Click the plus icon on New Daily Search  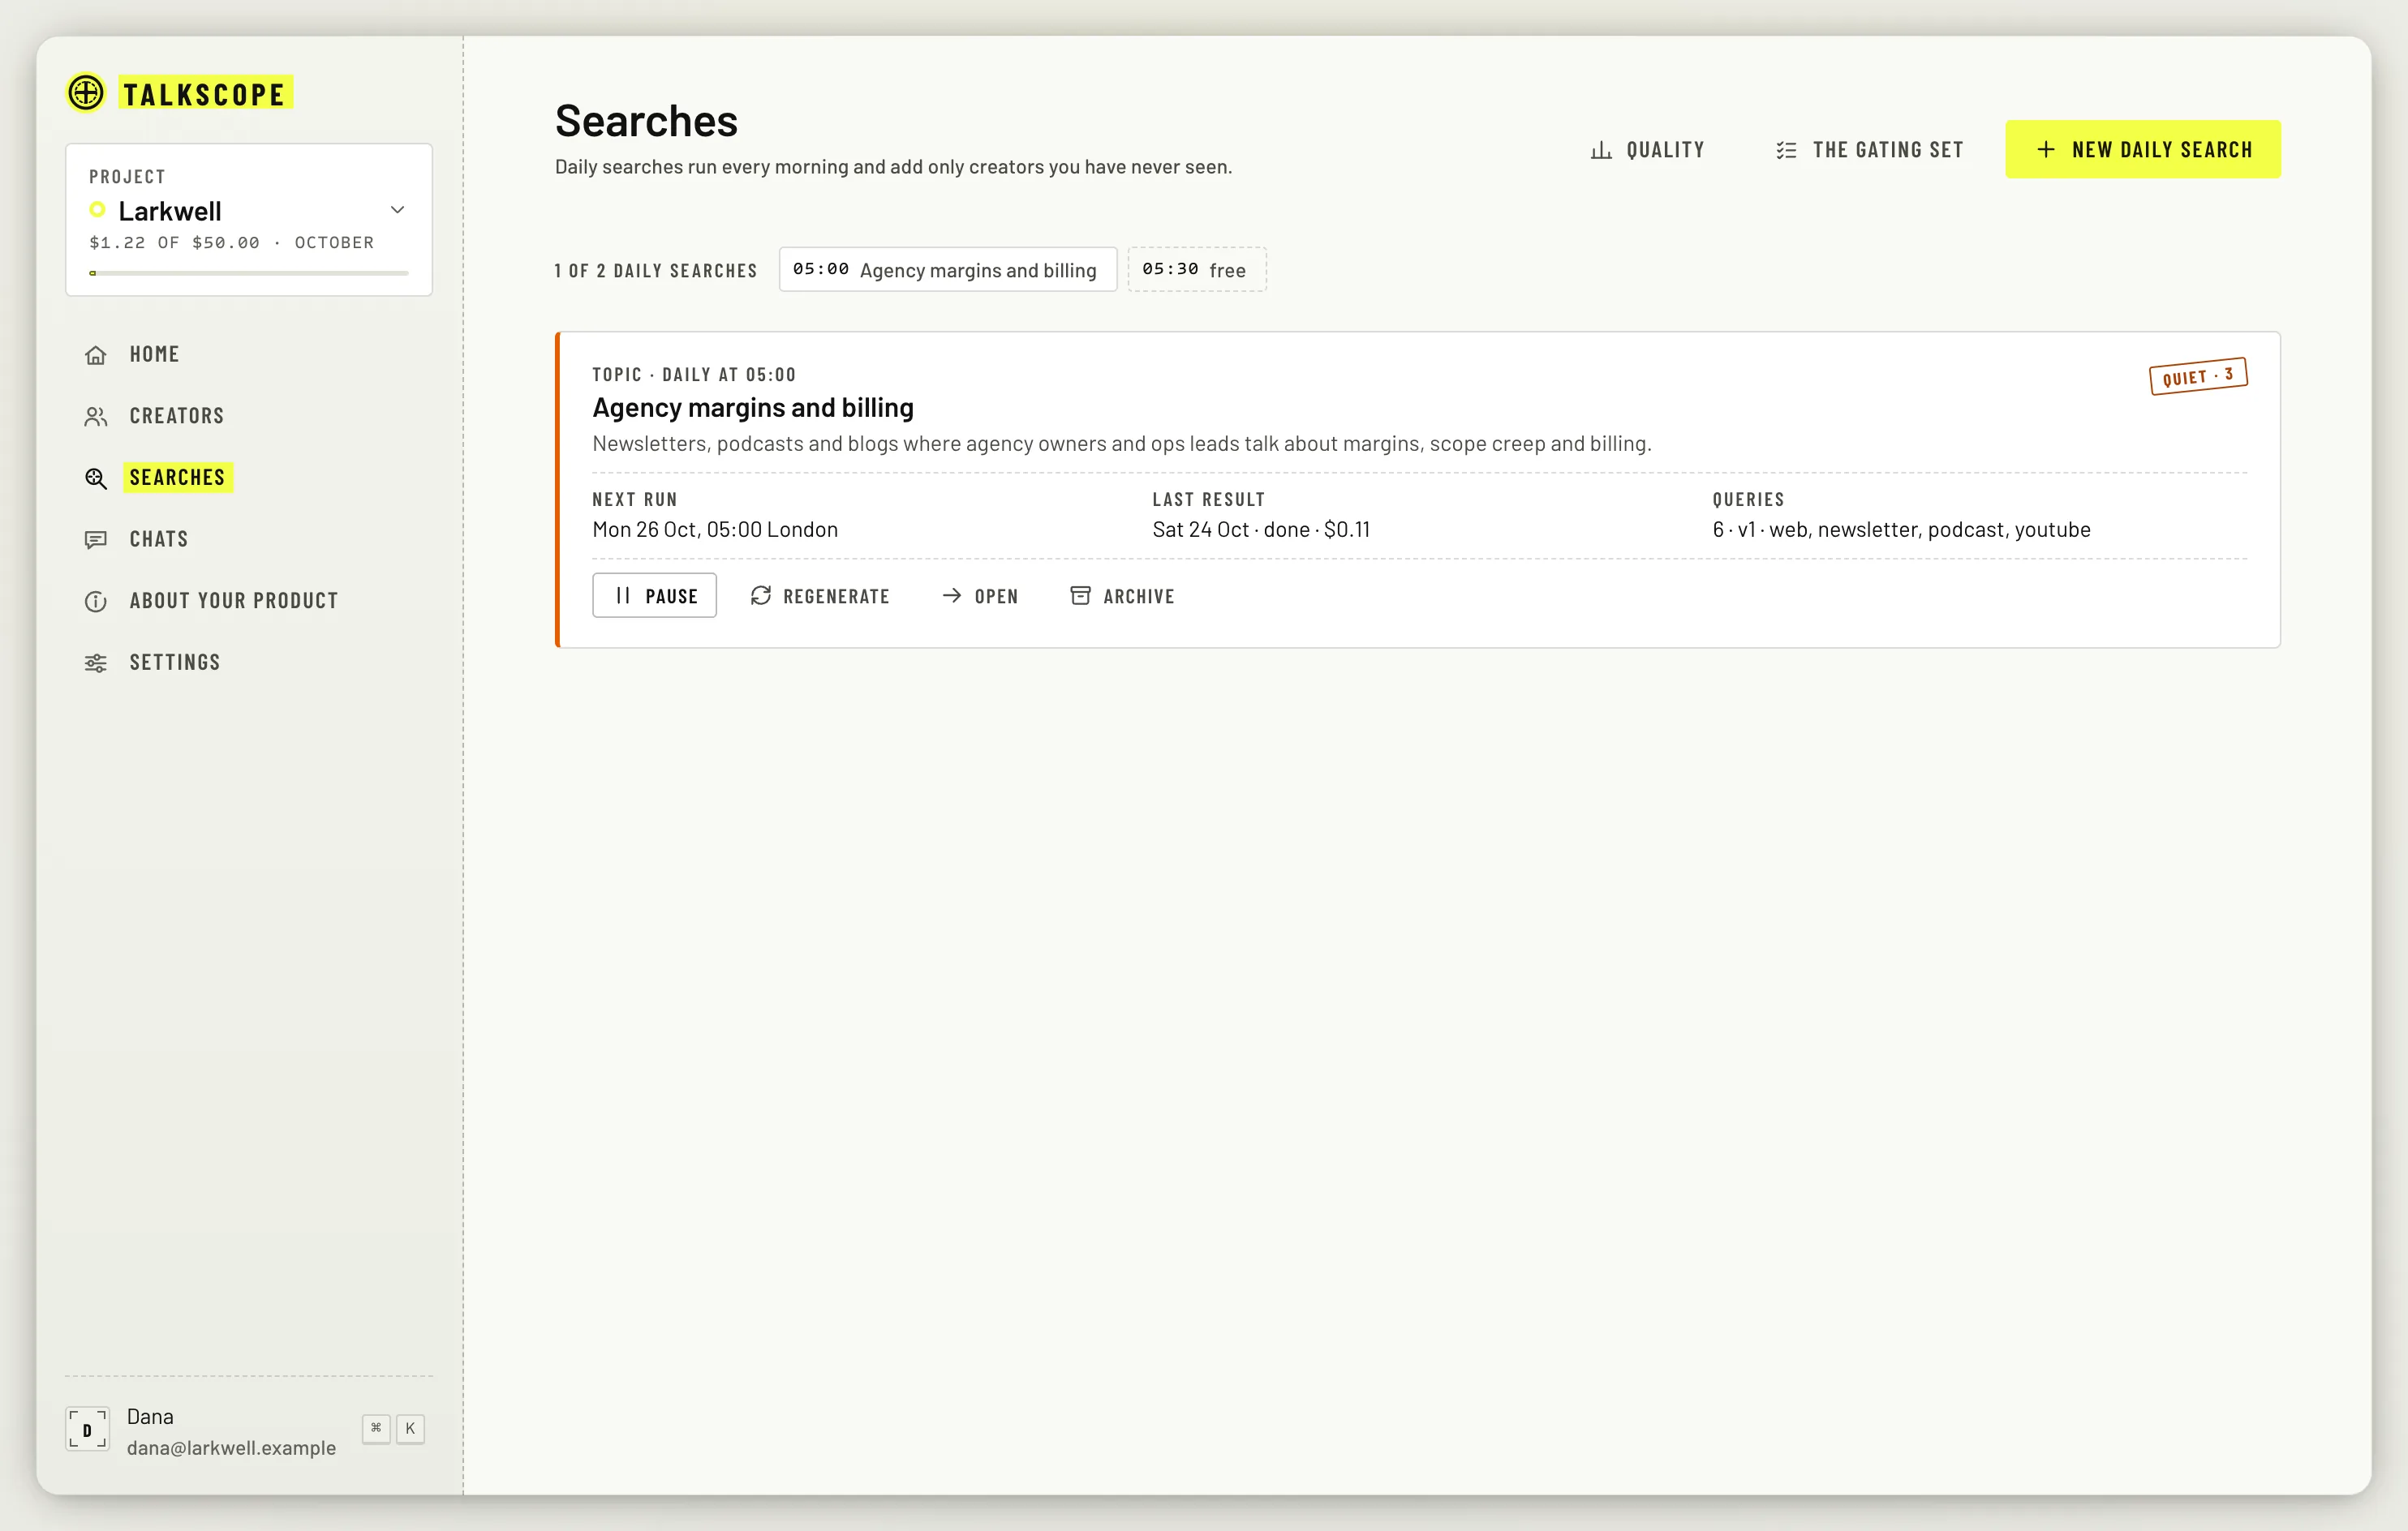click(x=2046, y=150)
